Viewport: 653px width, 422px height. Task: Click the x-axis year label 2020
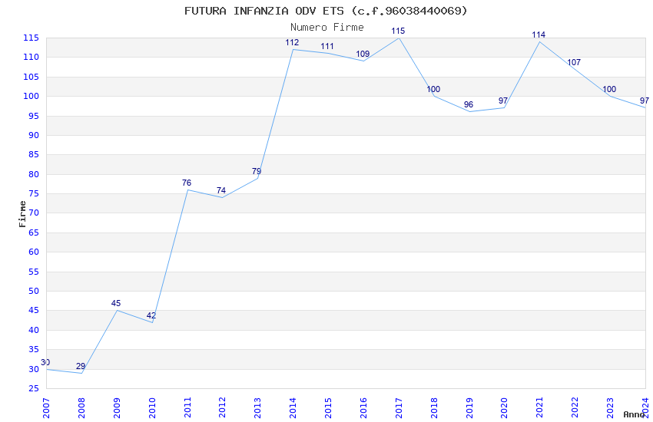coord(504,408)
